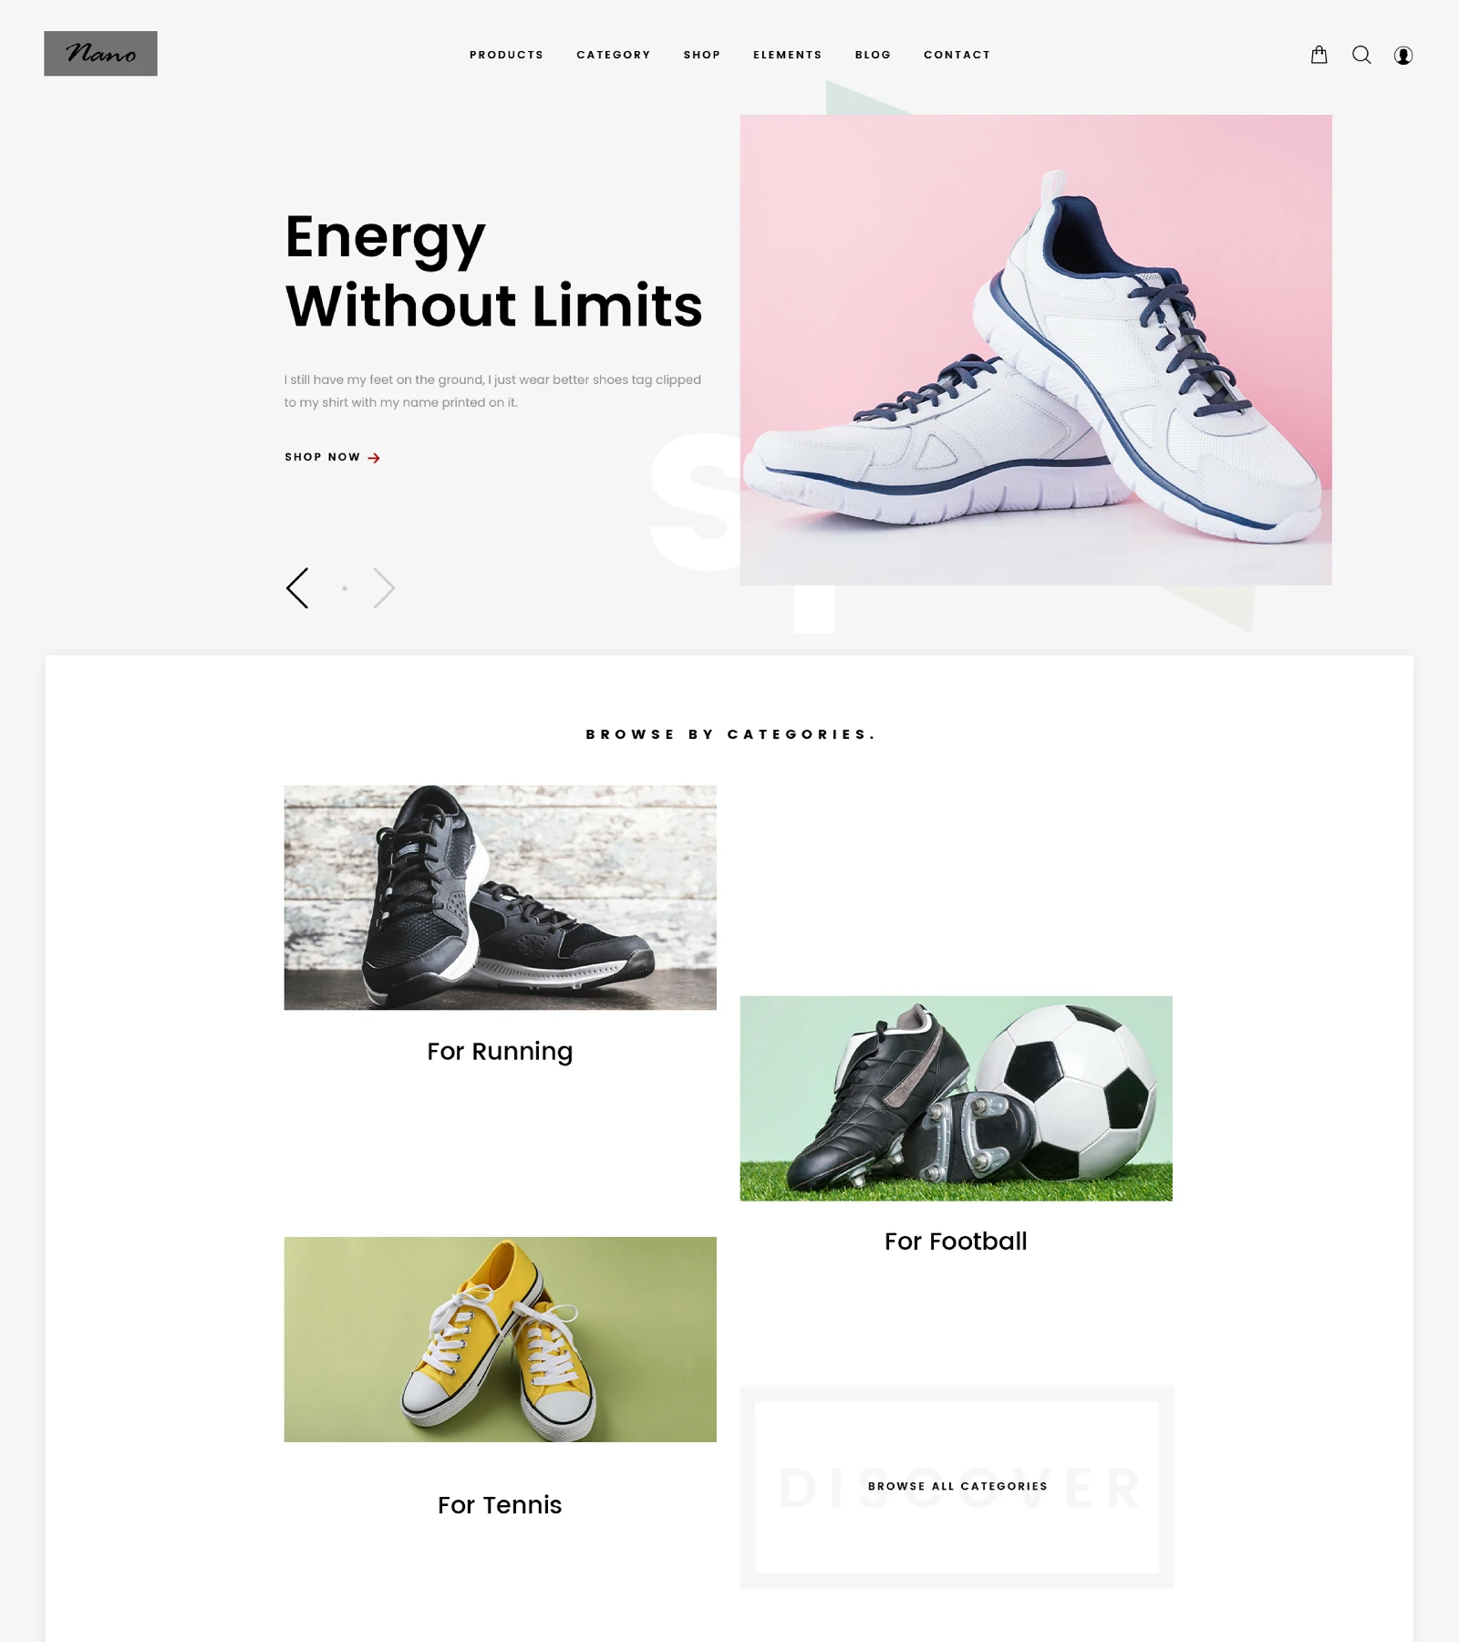This screenshot has width=1459, height=1642.
Task: Open the For Running category title
Action: (500, 1052)
